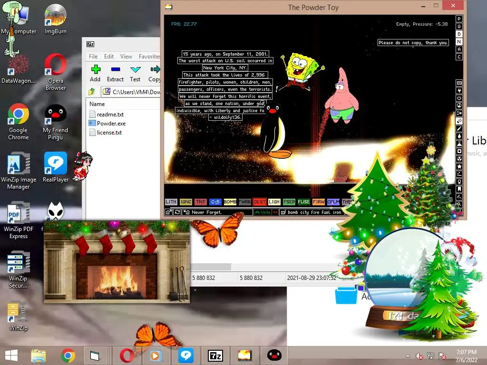
Task: Select TNT element swatch
Action: point(201,202)
